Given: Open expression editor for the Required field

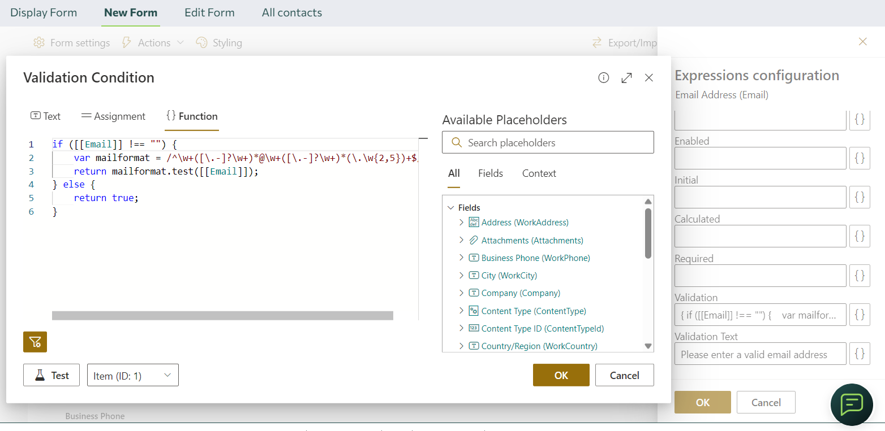Looking at the screenshot, I should (859, 276).
